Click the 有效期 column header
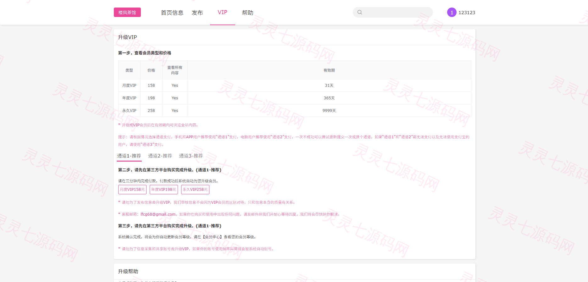 pyautogui.click(x=329, y=70)
